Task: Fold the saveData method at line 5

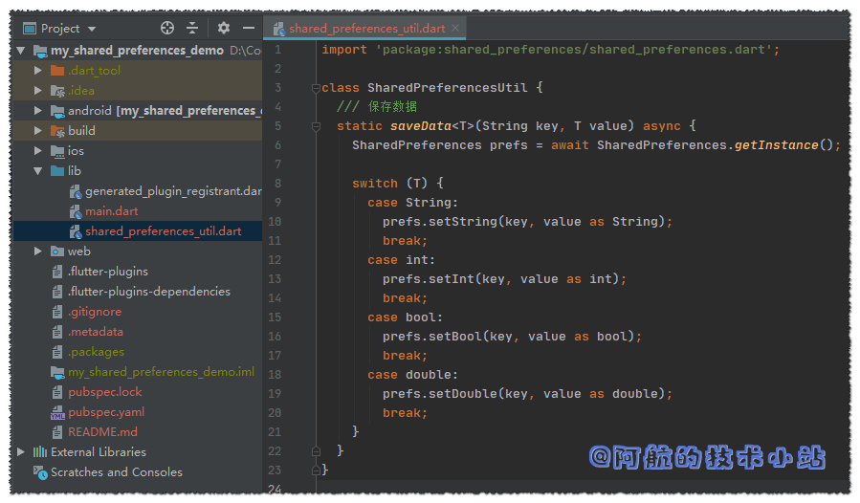Action: point(316,126)
